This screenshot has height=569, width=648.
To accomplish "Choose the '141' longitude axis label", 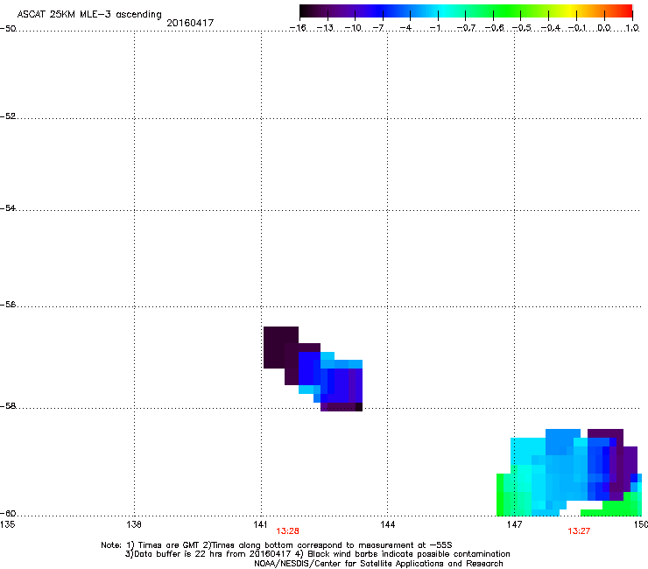I will pyautogui.click(x=260, y=524).
